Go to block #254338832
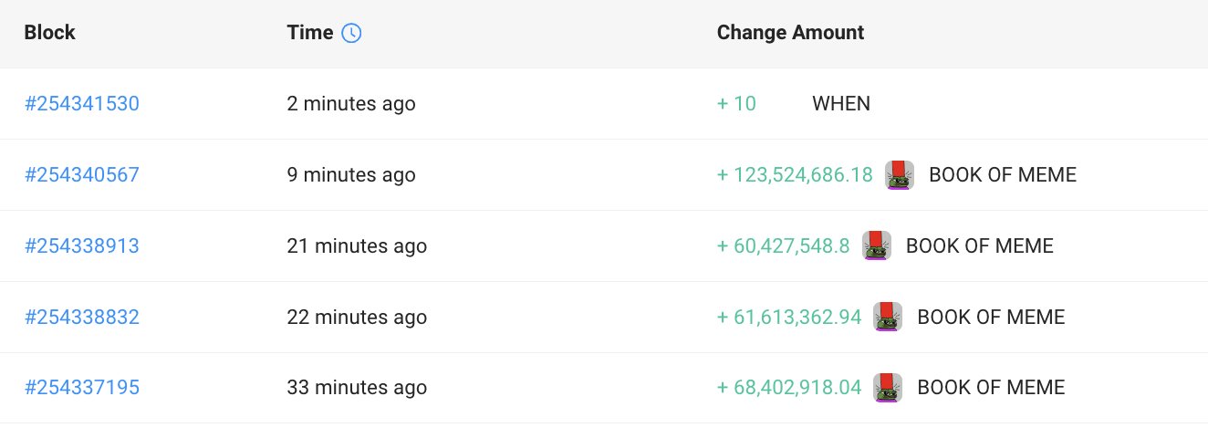This screenshot has height=438, width=1208. pos(82,318)
